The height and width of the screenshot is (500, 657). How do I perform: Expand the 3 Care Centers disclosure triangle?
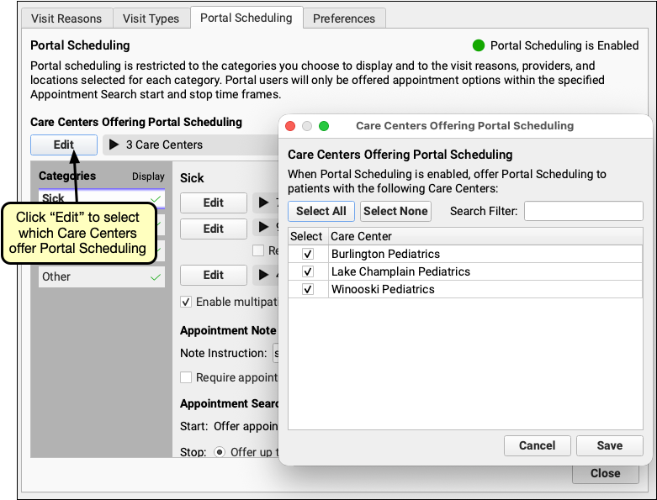tap(114, 145)
